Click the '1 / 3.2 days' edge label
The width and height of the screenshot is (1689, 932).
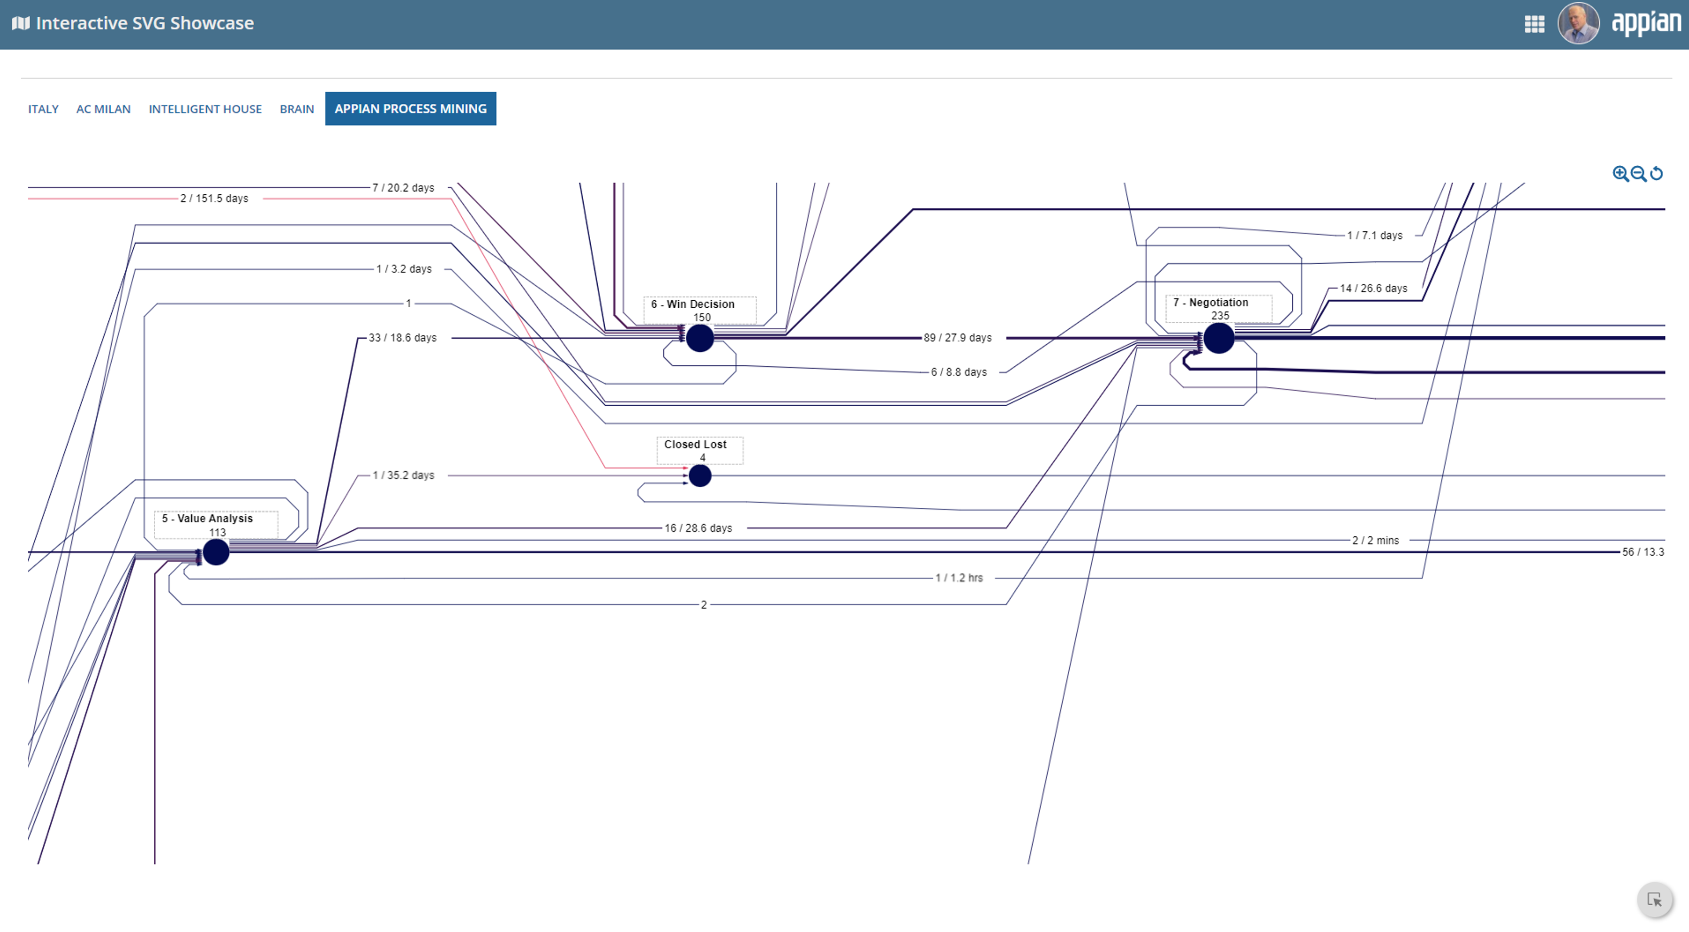[x=404, y=269]
